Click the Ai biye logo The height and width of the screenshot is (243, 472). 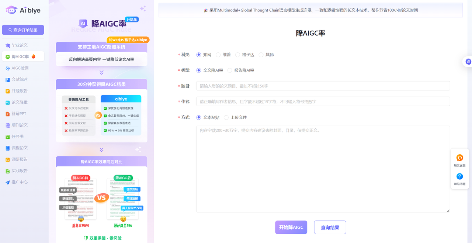[x=23, y=10]
